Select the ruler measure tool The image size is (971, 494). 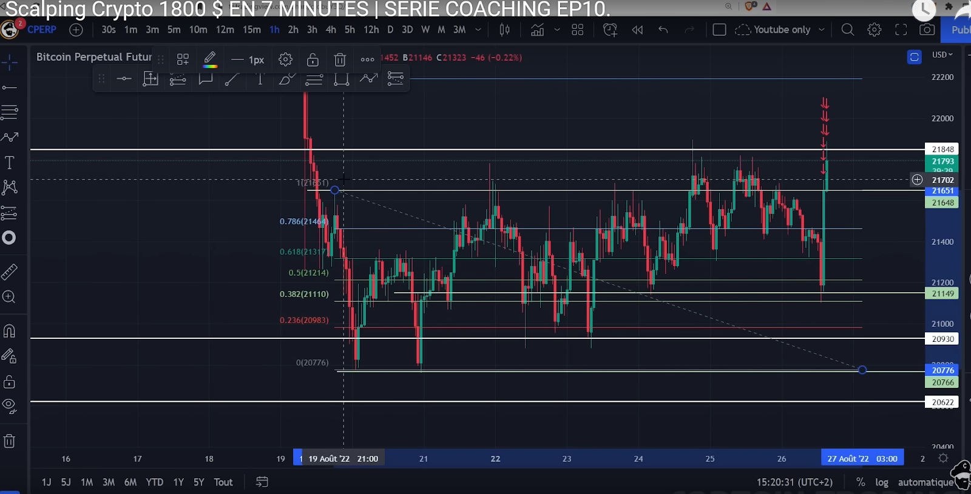9,272
